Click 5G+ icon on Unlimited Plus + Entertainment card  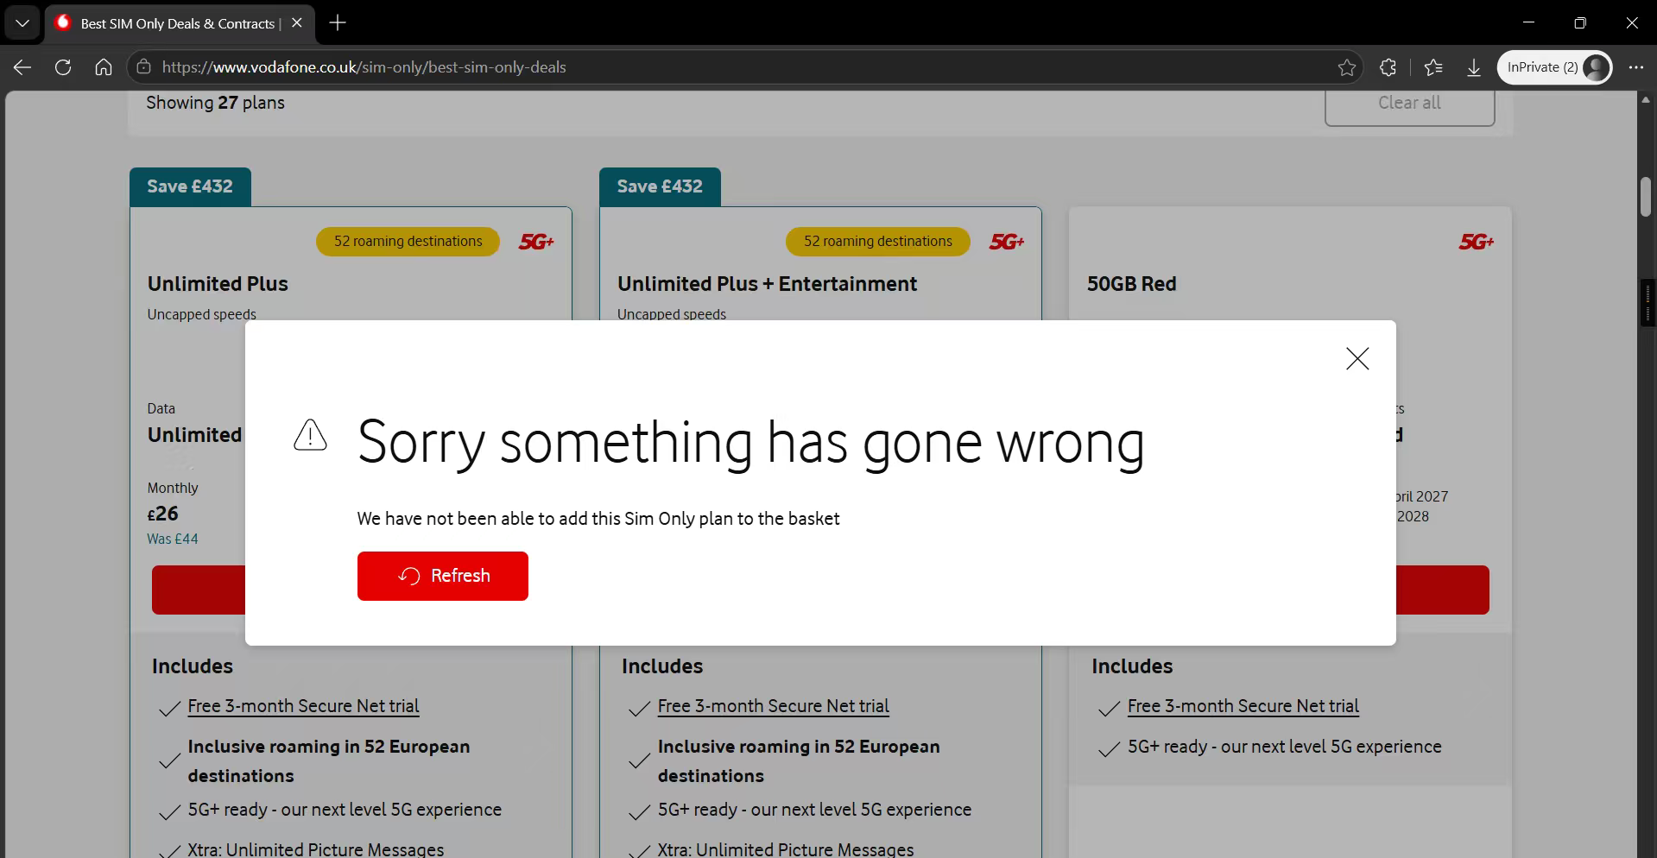coord(1007,242)
